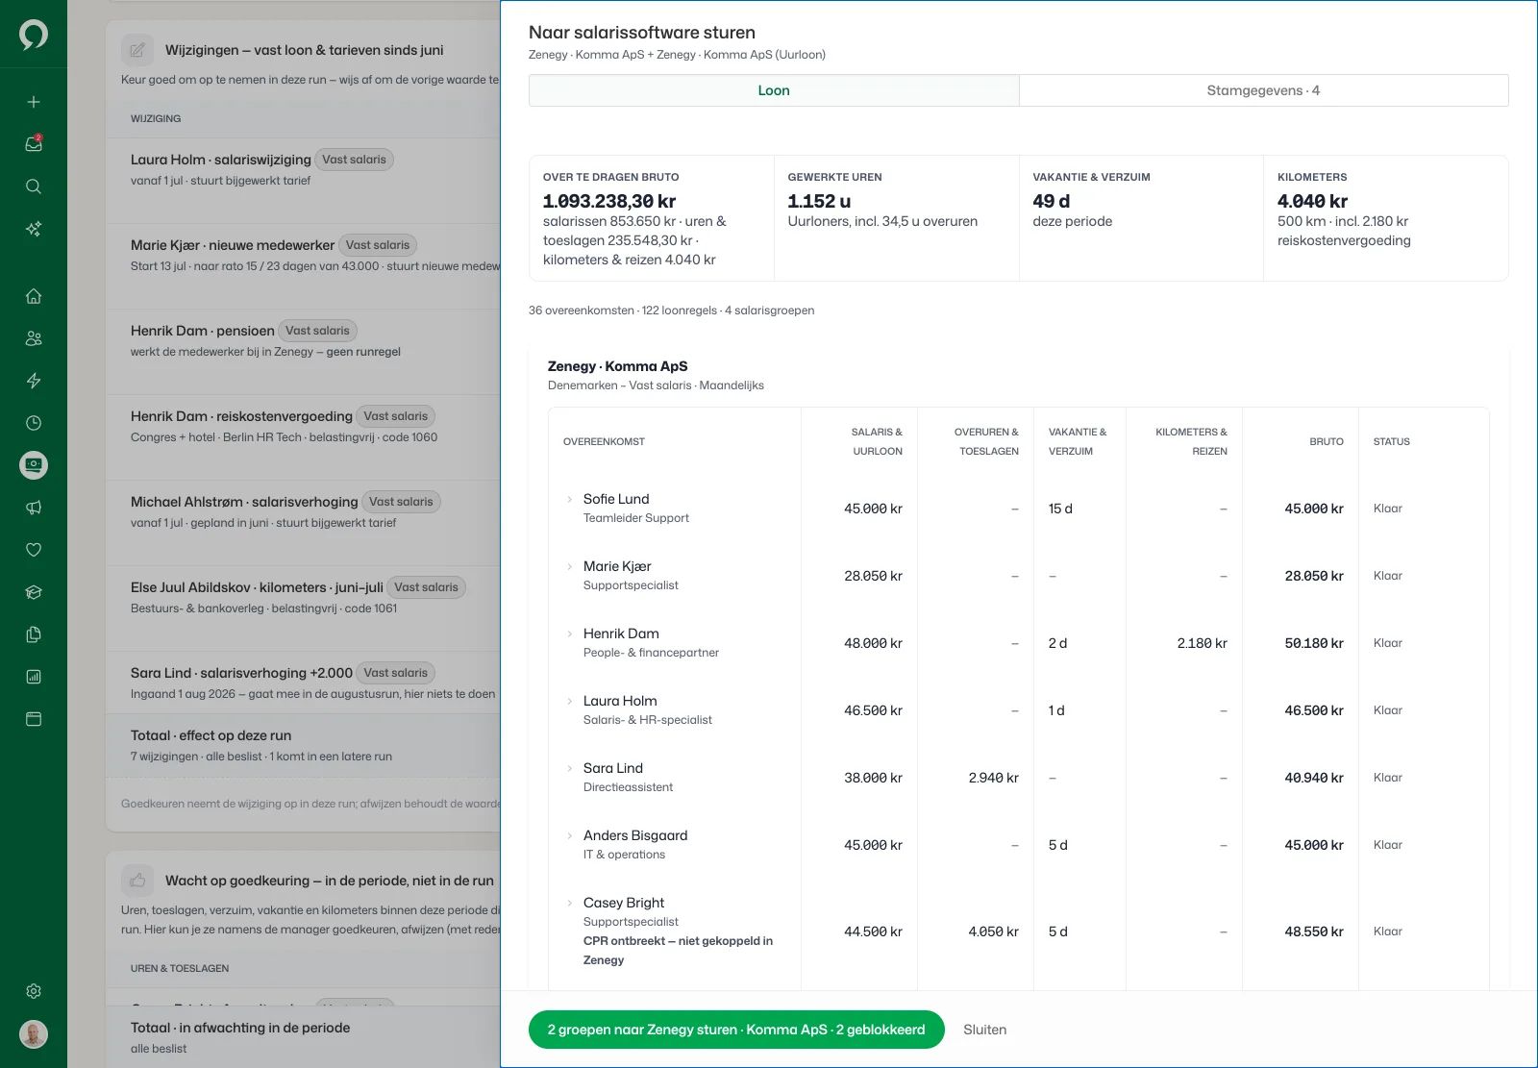Expand the Sofie Lund row
The height and width of the screenshot is (1068, 1538).
570,499
